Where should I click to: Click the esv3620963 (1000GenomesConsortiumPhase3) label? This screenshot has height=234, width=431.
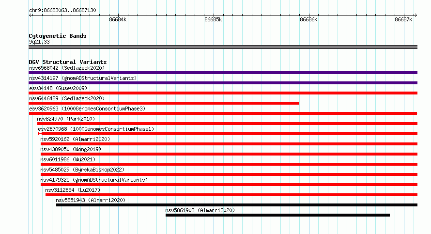coord(87,109)
